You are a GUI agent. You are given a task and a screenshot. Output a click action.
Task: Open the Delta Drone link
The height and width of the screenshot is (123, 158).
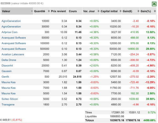[x=9, y=60]
